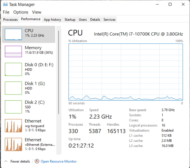Click the 100% graph scale label

coord(179,41)
